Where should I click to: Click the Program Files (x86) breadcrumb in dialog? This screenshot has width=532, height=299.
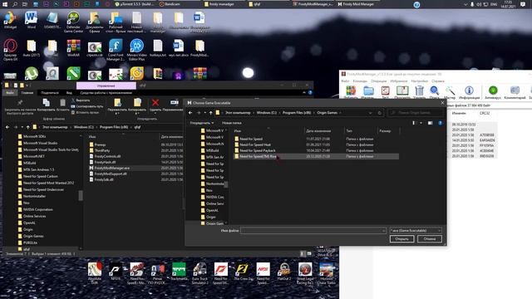(x=297, y=113)
